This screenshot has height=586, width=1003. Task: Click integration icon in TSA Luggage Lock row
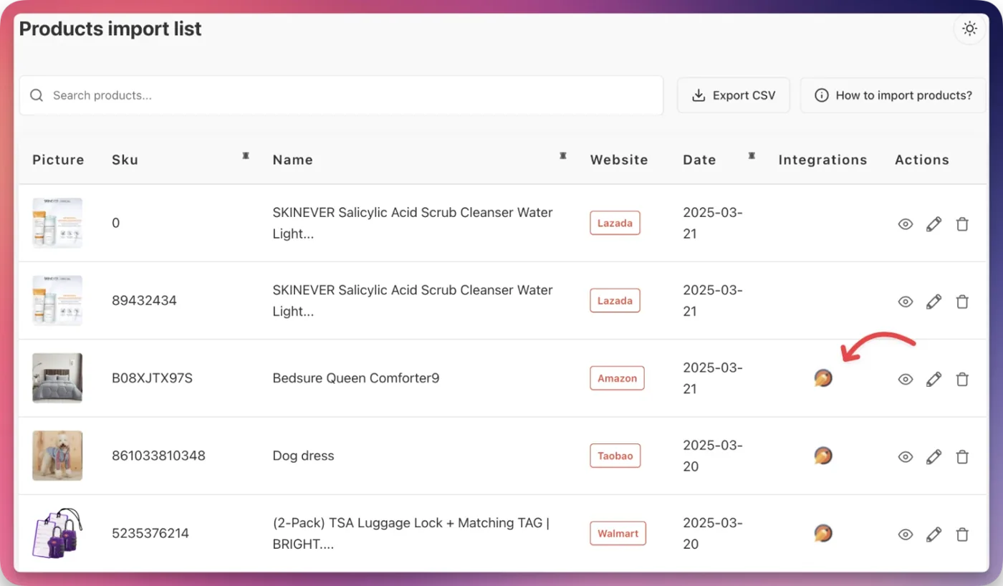point(823,533)
